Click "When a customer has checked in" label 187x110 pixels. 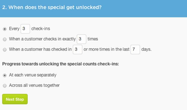[x=40, y=49]
